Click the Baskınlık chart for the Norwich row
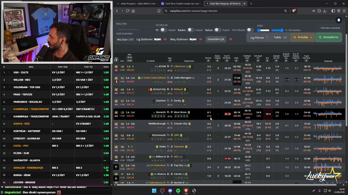 (328, 114)
